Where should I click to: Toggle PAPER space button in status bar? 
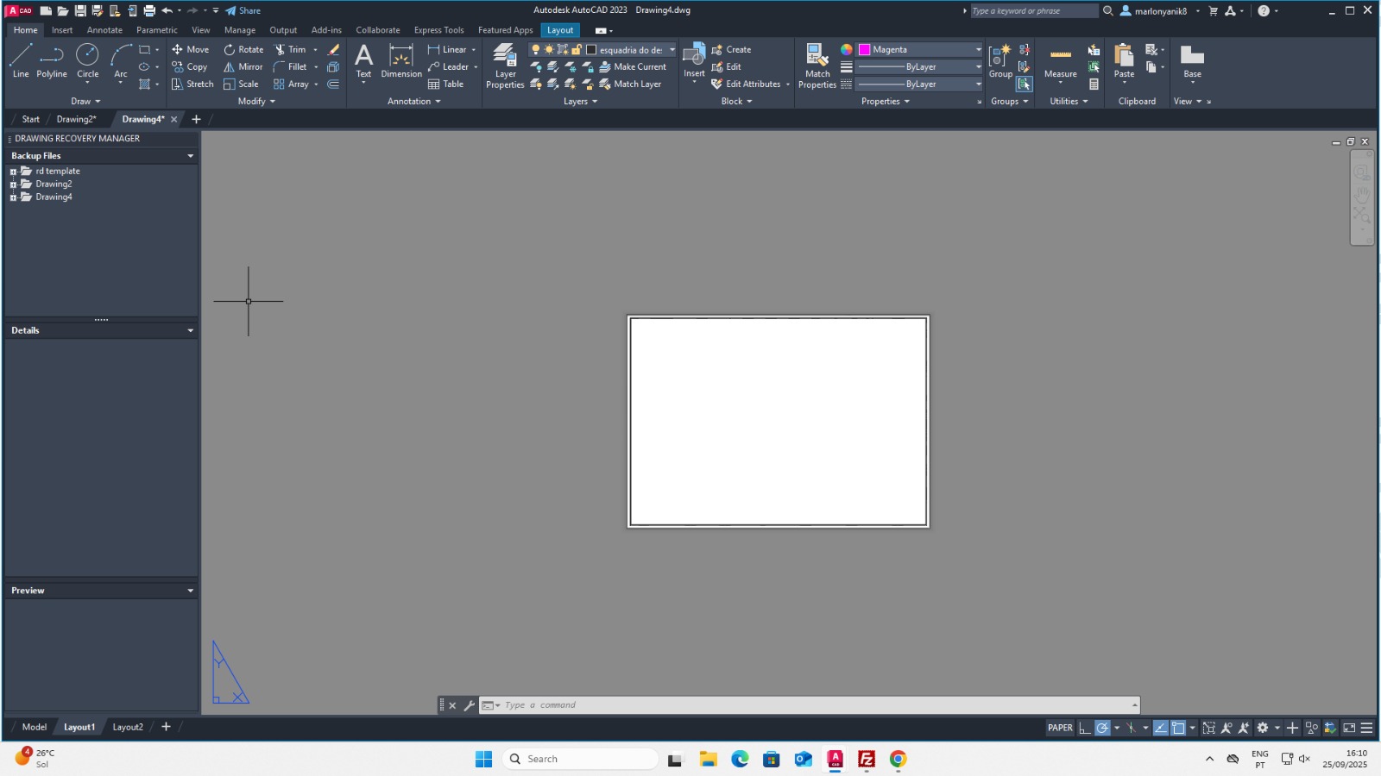(x=1060, y=728)
